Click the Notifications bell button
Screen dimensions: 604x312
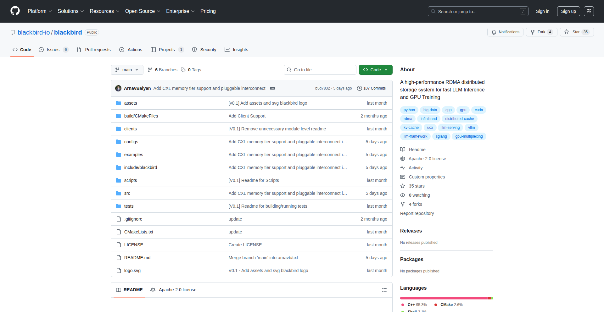pos(505,32)
